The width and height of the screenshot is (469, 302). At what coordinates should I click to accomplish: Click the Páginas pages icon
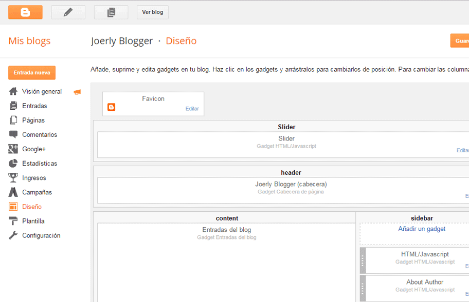click(x=13, y=120)
